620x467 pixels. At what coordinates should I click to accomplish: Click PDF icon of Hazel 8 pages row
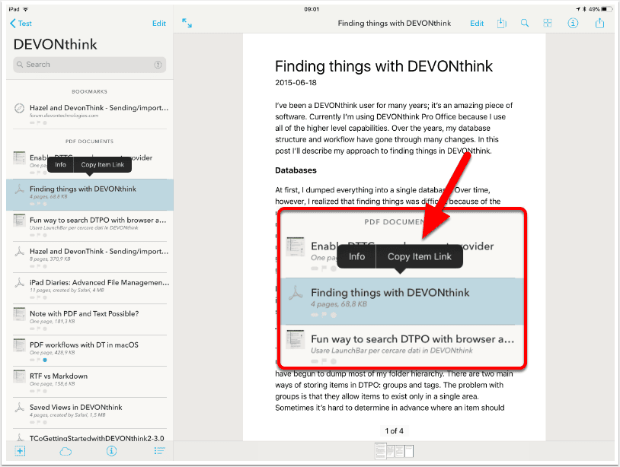(19, 252)
